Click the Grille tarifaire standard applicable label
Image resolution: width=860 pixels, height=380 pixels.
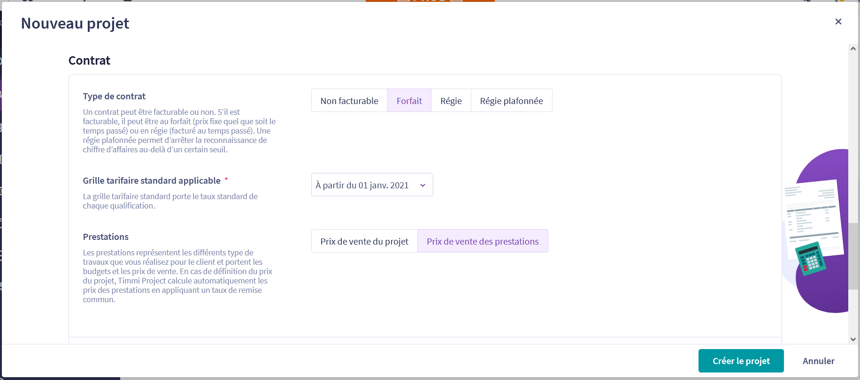coord(152,180)
